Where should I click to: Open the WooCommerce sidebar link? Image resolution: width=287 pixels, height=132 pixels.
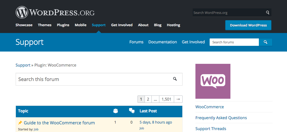[210, 107]
